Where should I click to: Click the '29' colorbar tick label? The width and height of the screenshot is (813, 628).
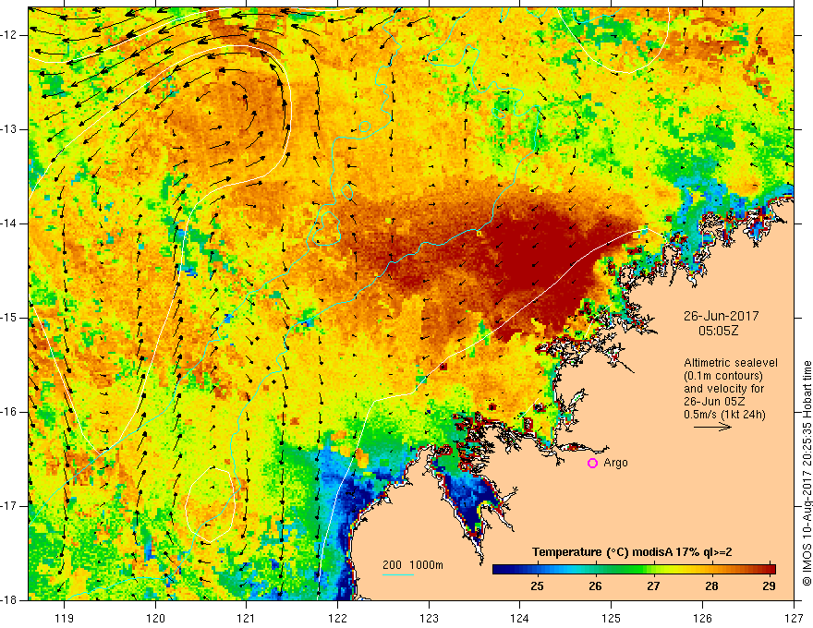click(770, 586)
